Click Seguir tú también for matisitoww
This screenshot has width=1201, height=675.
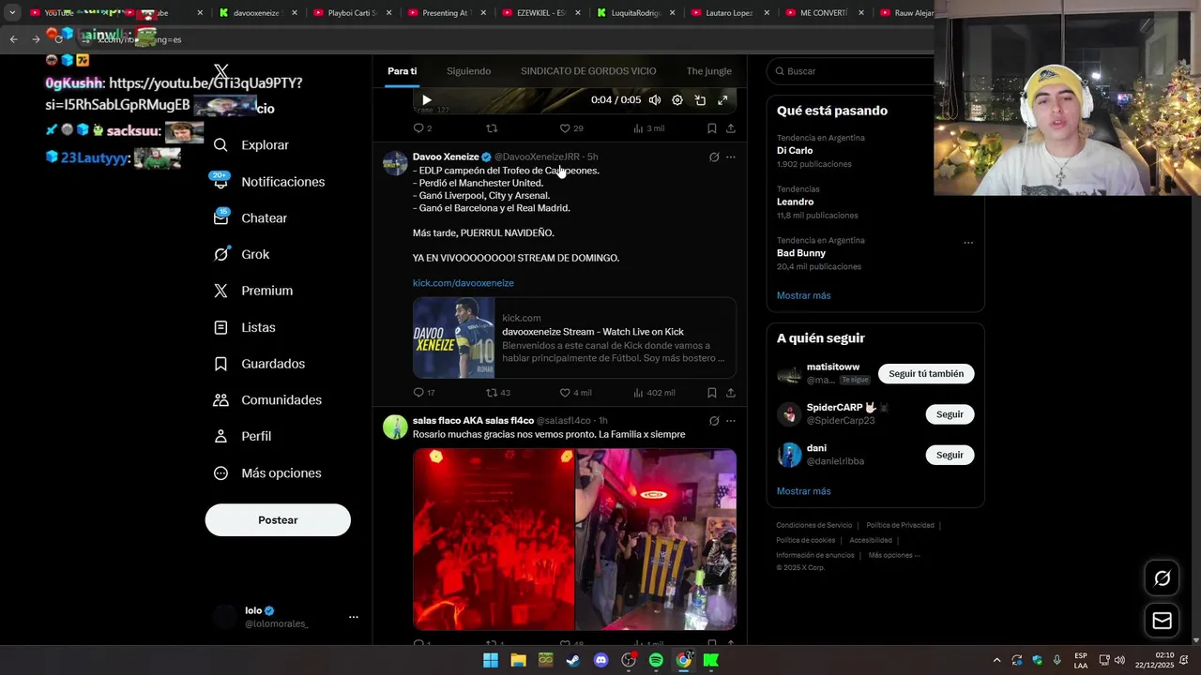pyautogui.click(x=926, y=374)
